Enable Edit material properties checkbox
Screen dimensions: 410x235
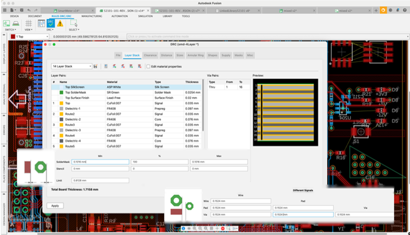(148, 67)
